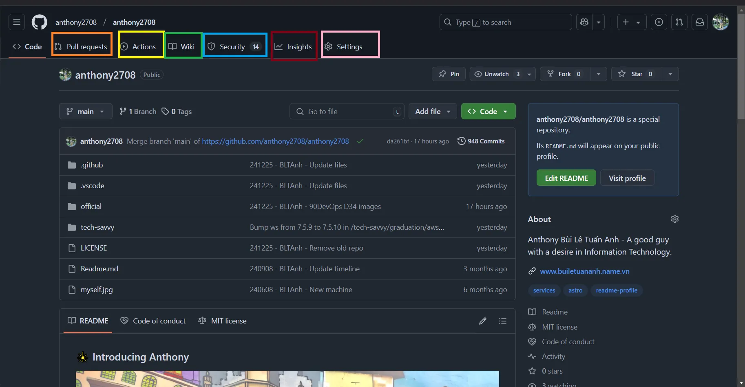Pin the repository to profile
This screenshot has width=745, height=387.
449,74
